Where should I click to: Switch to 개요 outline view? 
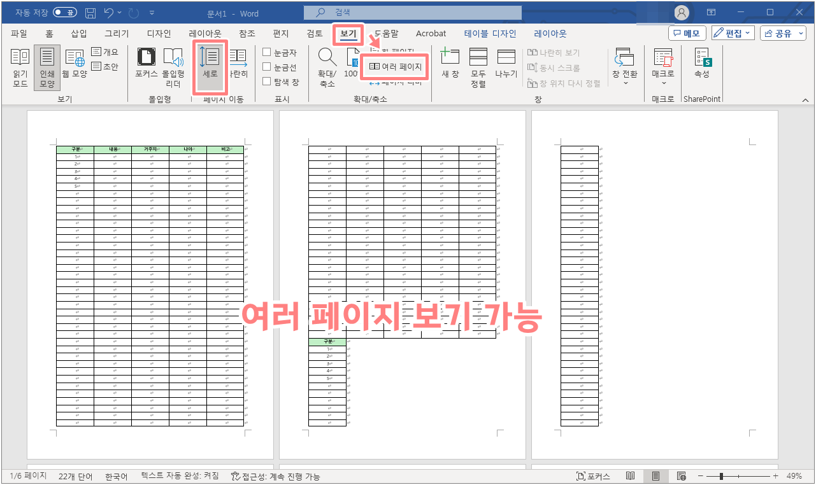pyautogui.click(x=104, y=52)
